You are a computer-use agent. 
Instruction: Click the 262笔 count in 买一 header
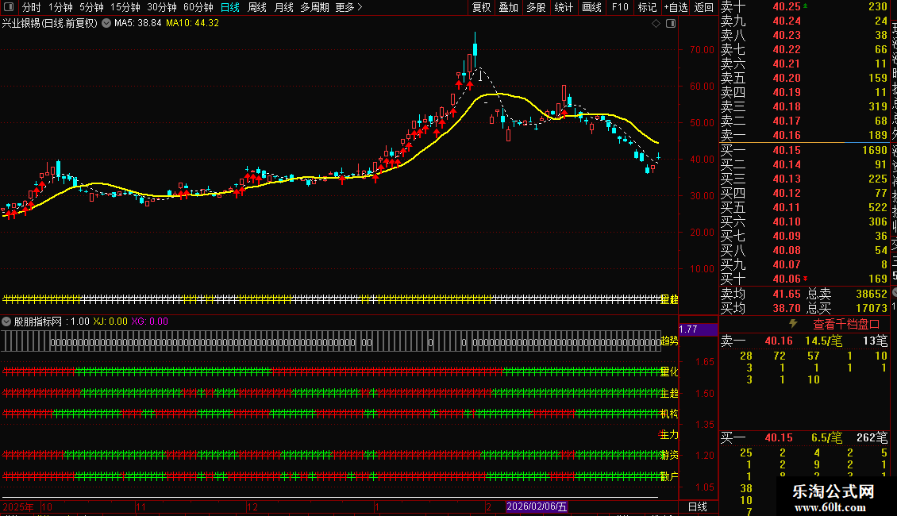pyautogui.click(x=872, y=438)
